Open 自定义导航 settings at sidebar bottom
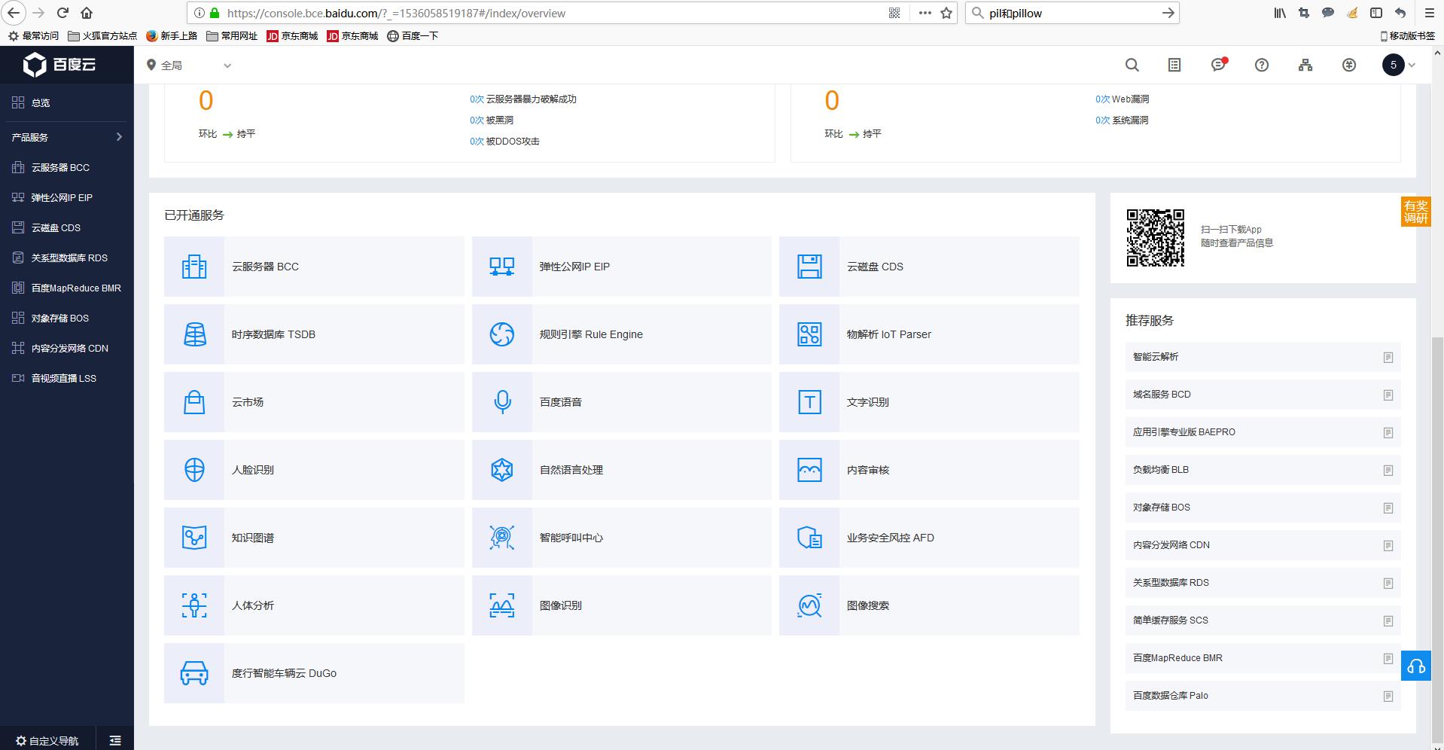 coord(47,740)
